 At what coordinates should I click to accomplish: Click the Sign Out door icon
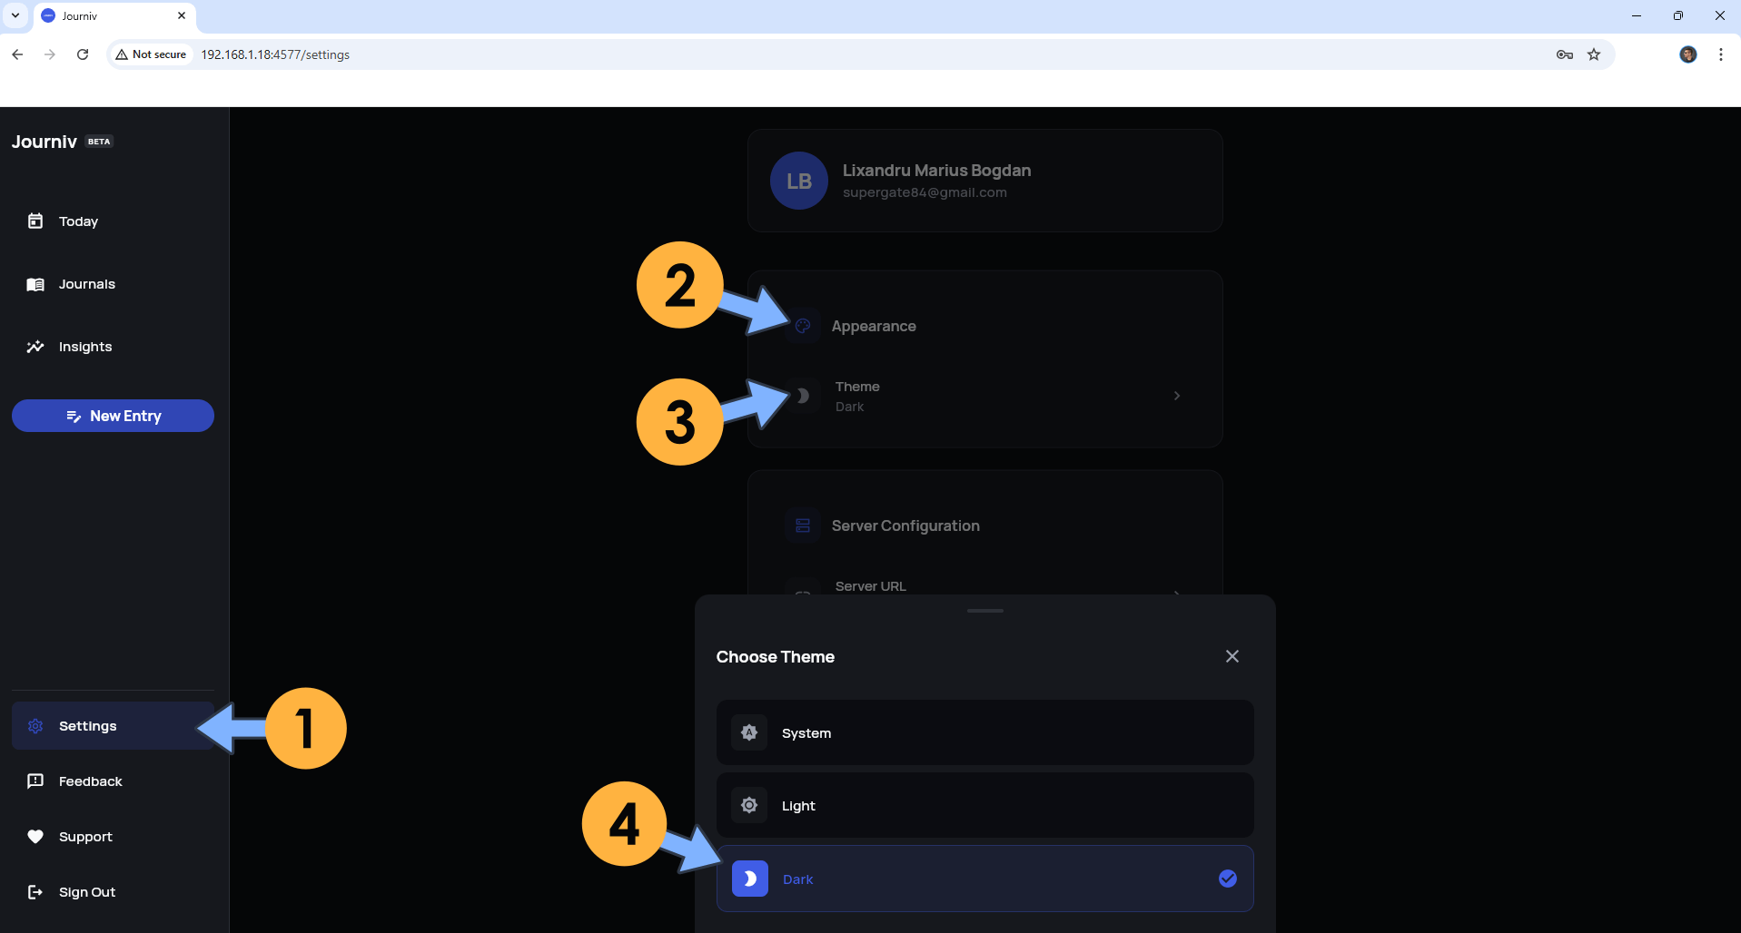click(35, 892)
